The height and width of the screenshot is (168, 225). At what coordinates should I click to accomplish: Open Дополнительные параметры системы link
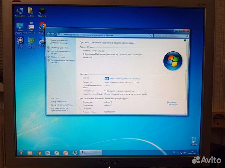coord(63,62)
